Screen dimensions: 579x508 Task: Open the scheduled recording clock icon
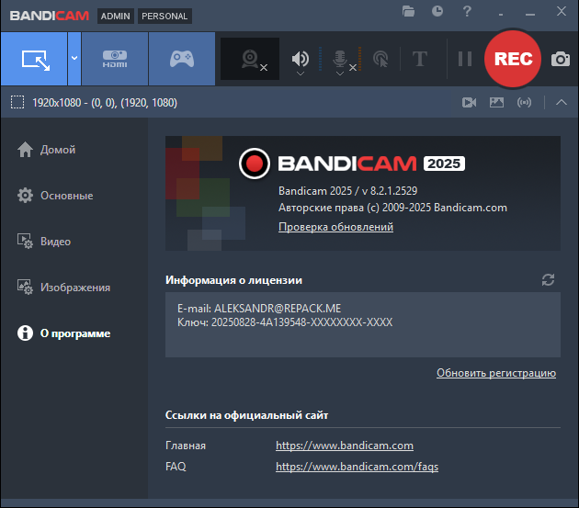pyautogui.click(x=437, y=11)
